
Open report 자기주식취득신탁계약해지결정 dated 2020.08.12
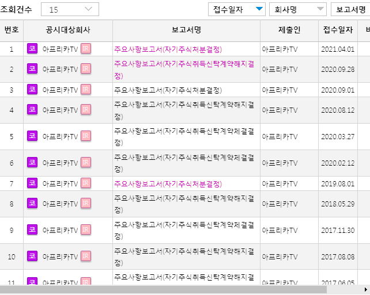(x=184, y=110)
